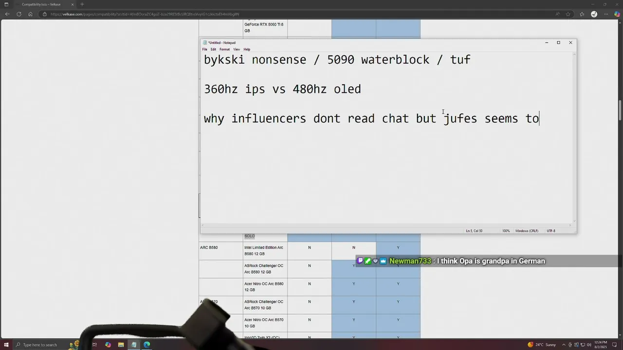Image resolution: width=623 pixels, height=350 pixels.
Task: Click 'UTF-8' encoding in Notepad status bar
Action: (x=551, y=231)
